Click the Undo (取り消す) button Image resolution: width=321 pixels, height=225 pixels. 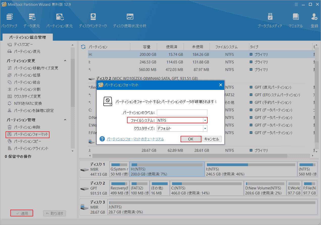point(55,213)
